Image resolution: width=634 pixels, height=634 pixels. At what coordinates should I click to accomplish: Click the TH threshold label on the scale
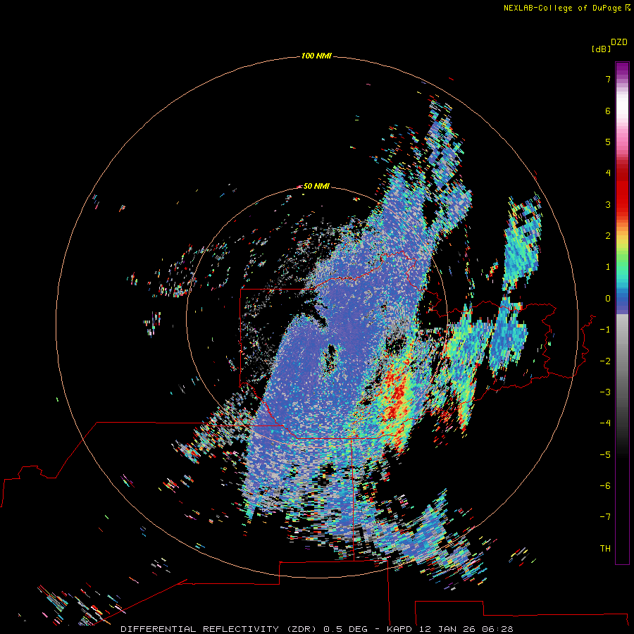(605, 549)
